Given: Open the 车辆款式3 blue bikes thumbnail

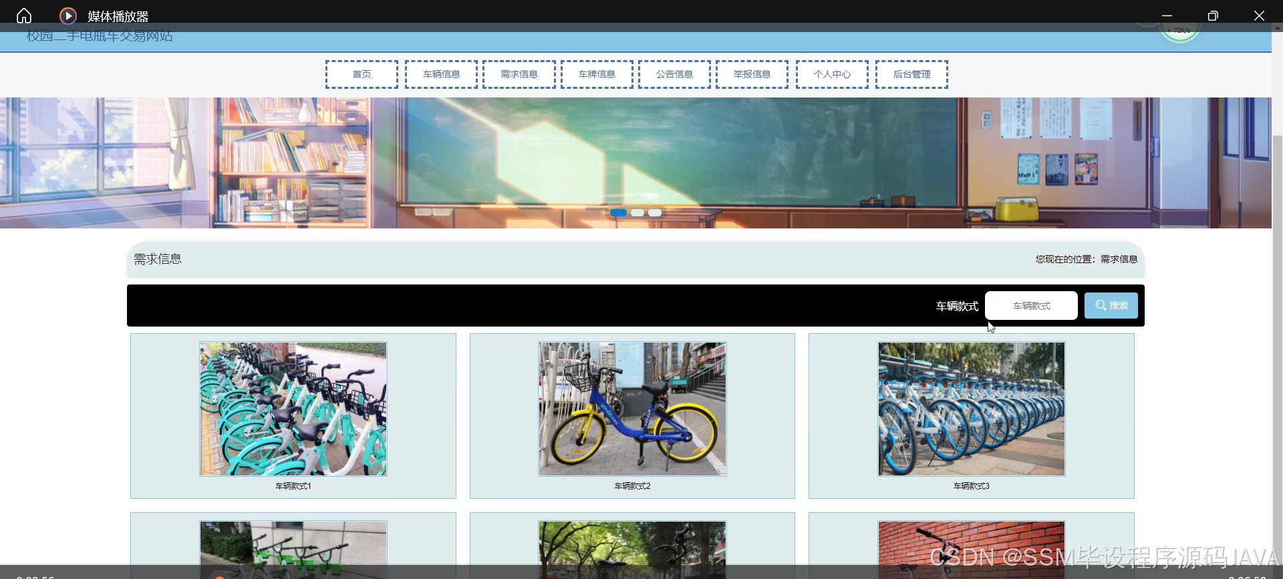Looking at the screenshot, I should [x=972, y=409].
